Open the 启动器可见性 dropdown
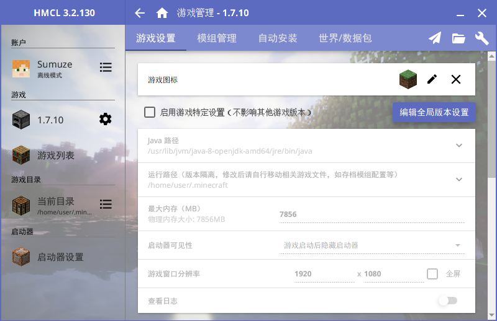Image resolution: width=497 pixels, height=321 pixels. pos(372,245)
